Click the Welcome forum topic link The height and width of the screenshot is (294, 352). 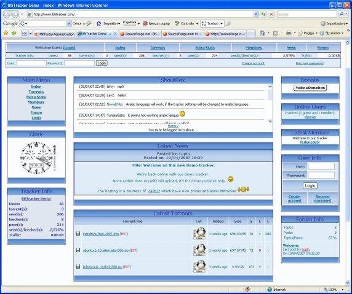(x=290, y=246)
